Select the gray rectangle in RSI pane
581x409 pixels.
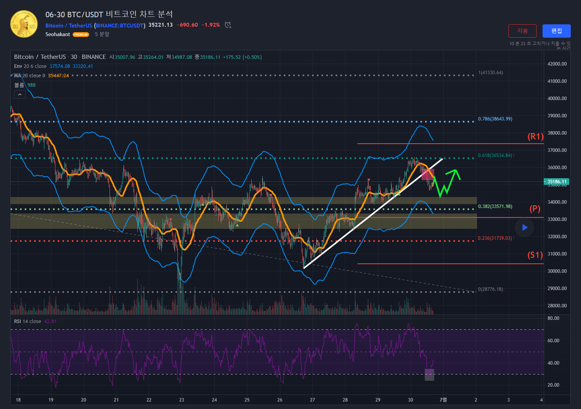429,374
